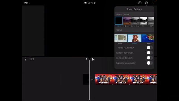Select the black clip in timeline
The image size is (179, 101).
pyautogui.click(x=86, y=79)
